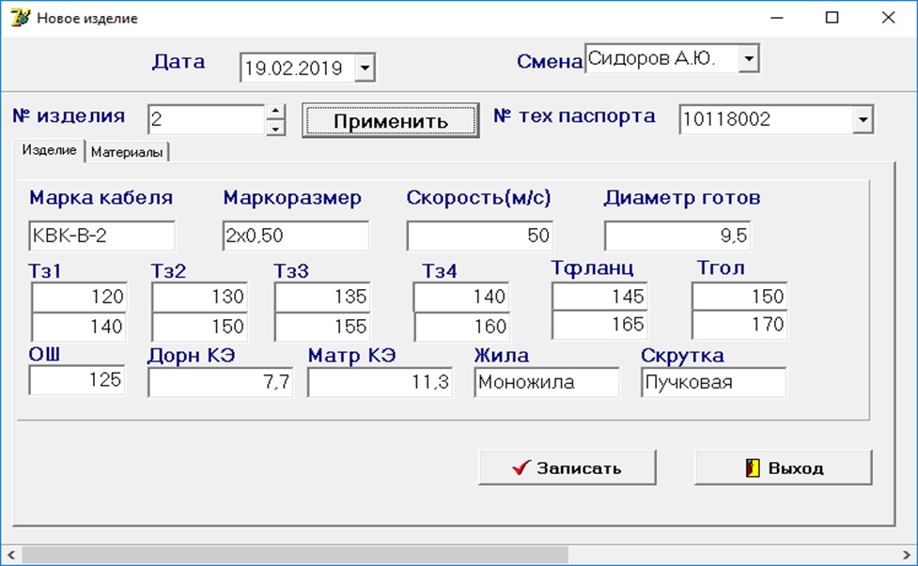Click the ОШ field with 125
The height and width of the screenshot is (566, 918).
(77, 380)
